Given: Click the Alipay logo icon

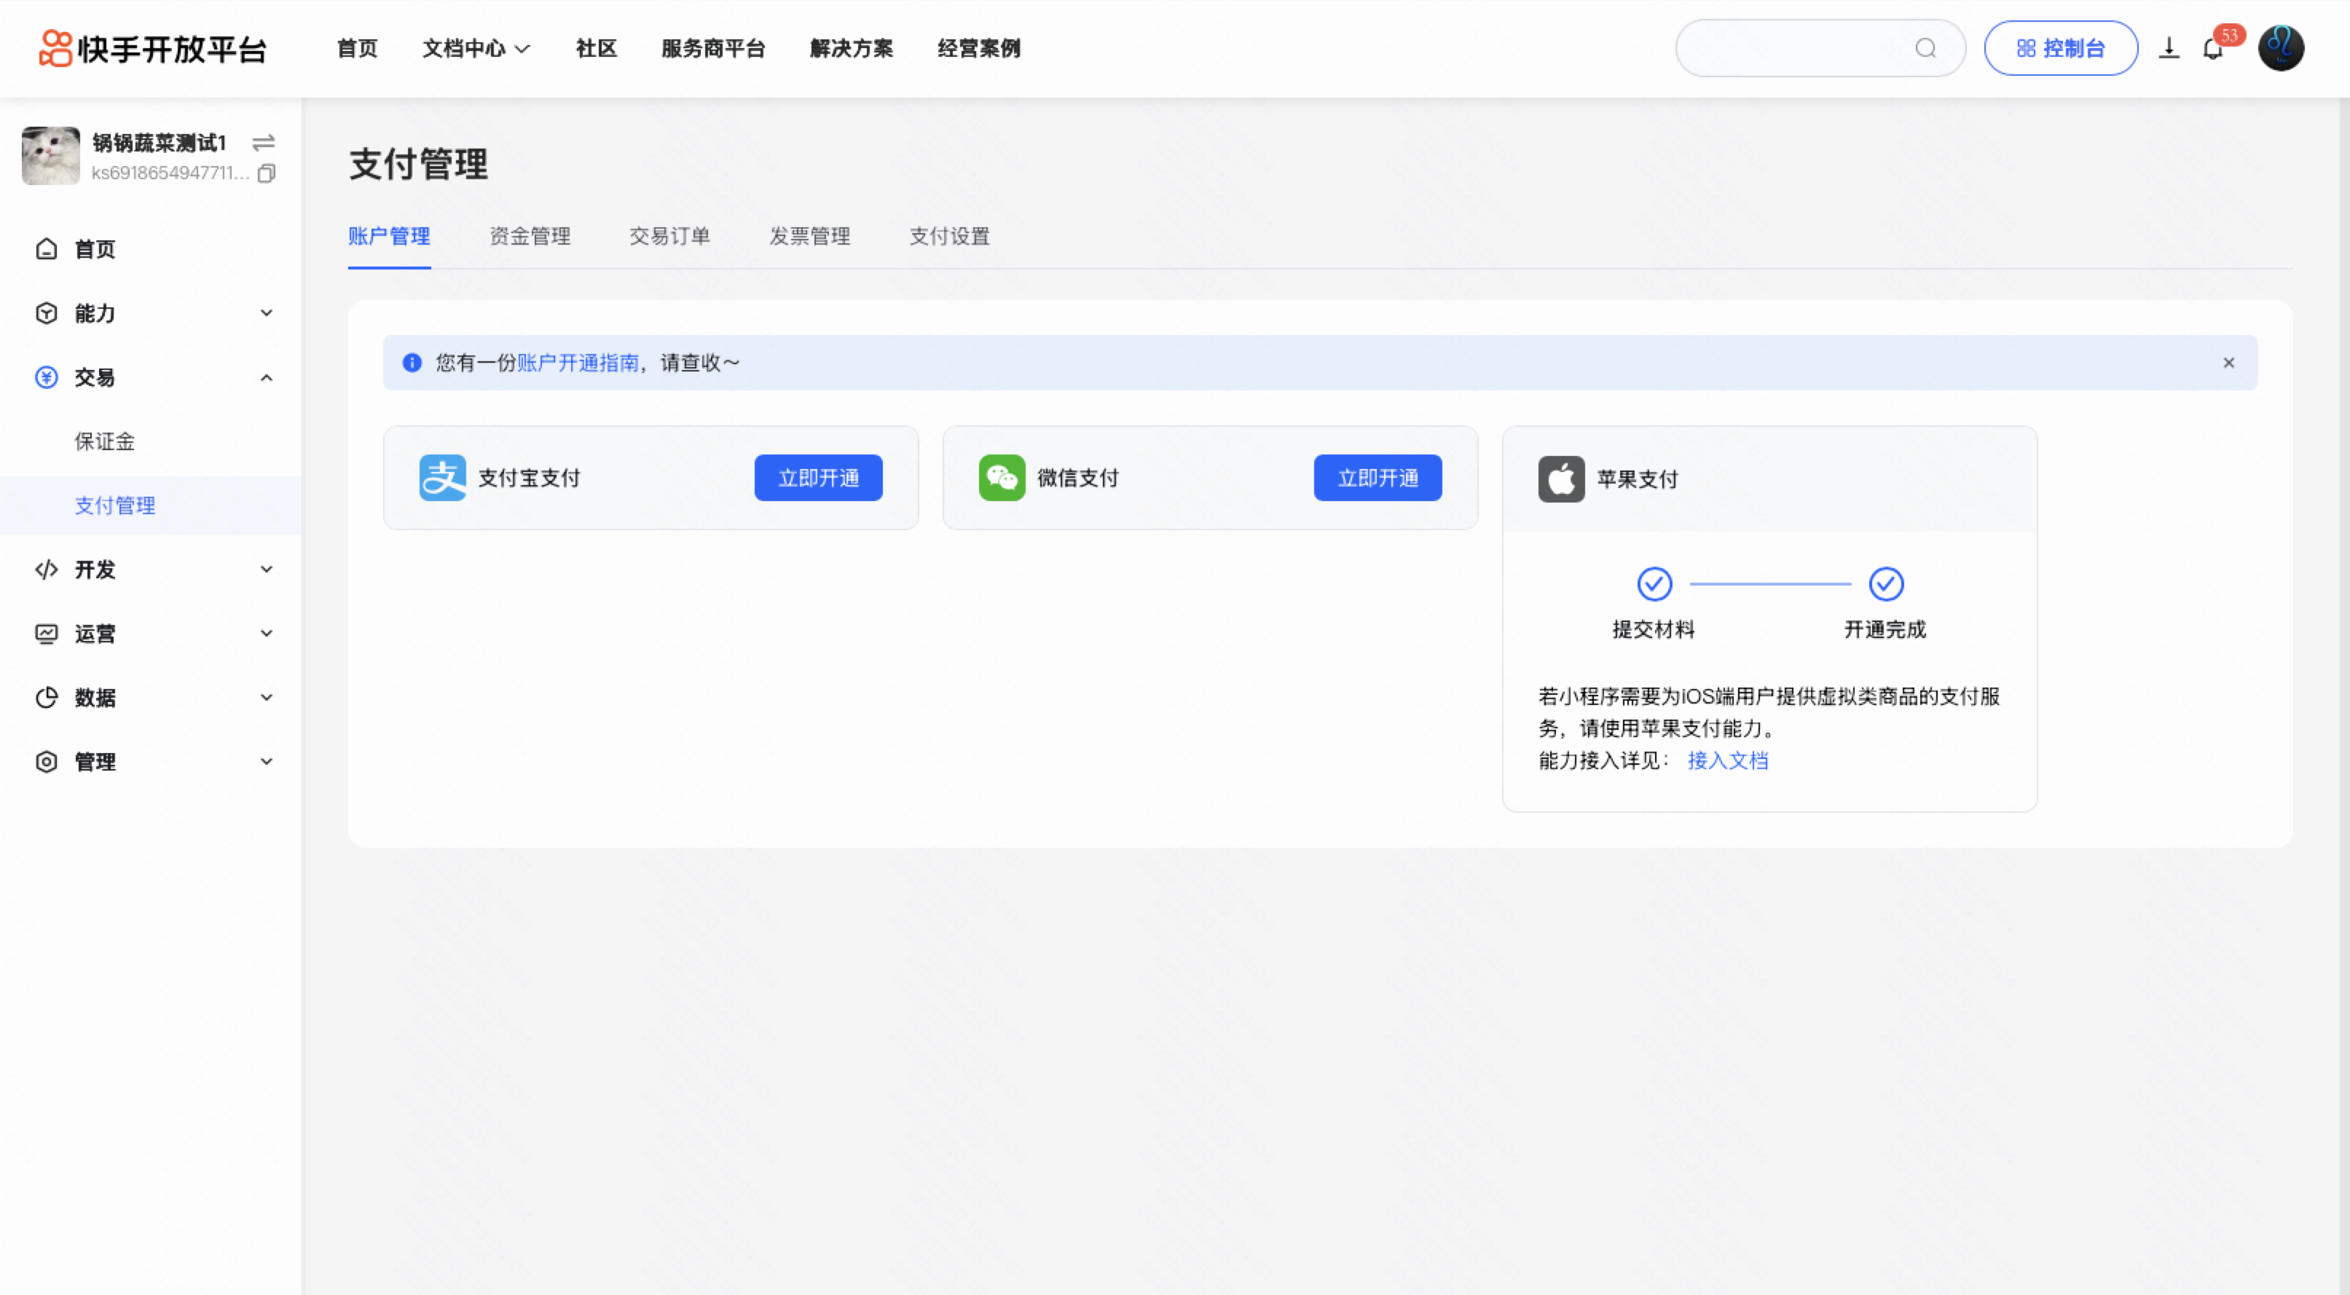Looking at the screenshot, I should click(x=442, y=478).
